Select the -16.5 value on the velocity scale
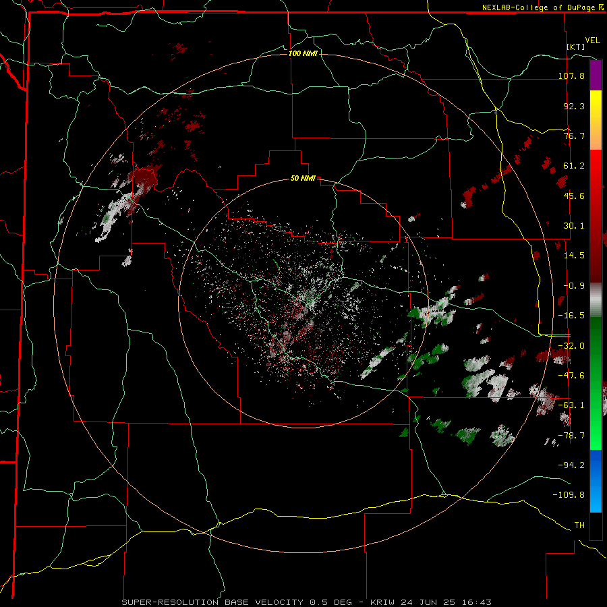 click(571, 316)
